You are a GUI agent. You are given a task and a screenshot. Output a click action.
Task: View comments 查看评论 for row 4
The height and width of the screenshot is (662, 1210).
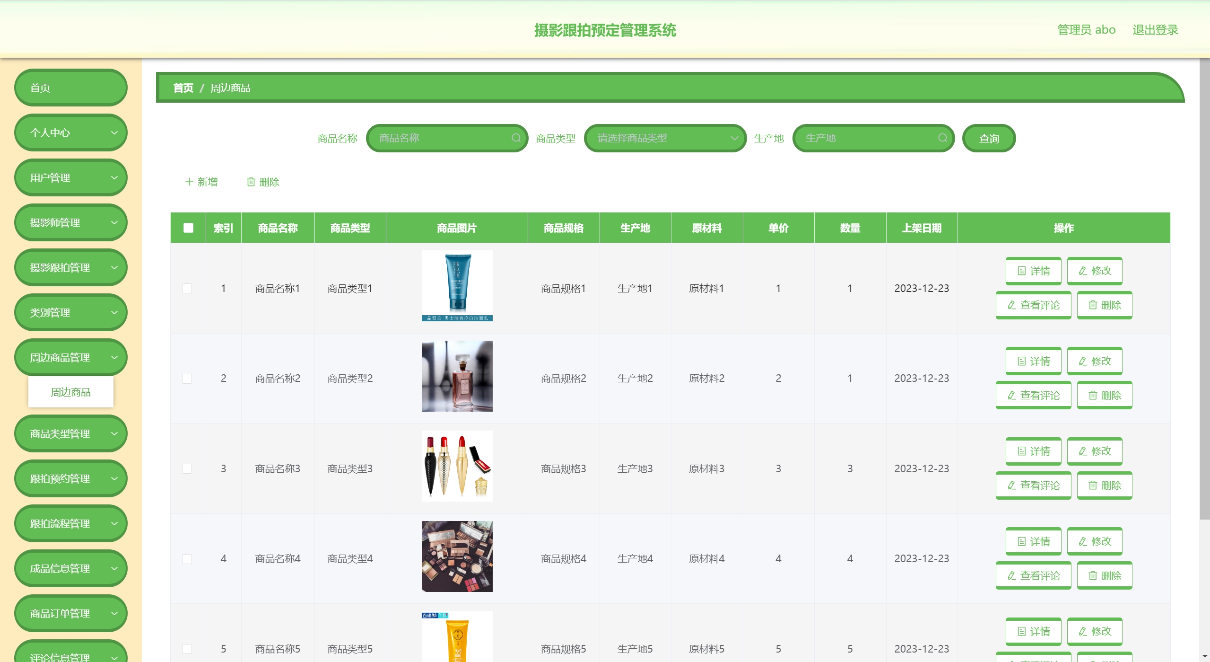[1033, 576]
